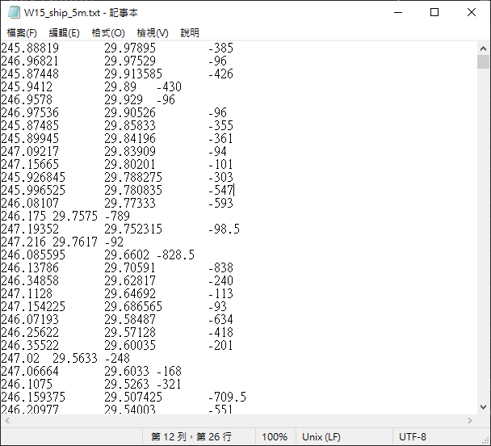The height and width of the screenshot is (446, 491).
Task: Click the line 247.216 29.7617 -92
Action: pos(62,242)
